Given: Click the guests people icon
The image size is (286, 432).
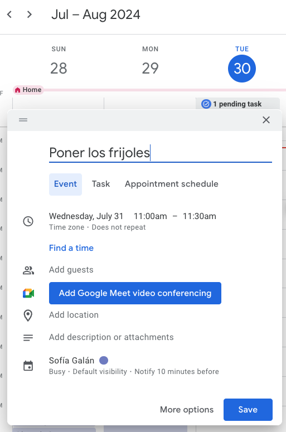Looking at the screenshot, I should point(28,270).
